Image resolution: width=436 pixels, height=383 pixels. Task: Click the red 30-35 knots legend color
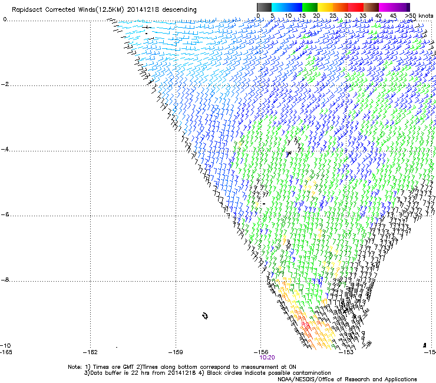356,7
